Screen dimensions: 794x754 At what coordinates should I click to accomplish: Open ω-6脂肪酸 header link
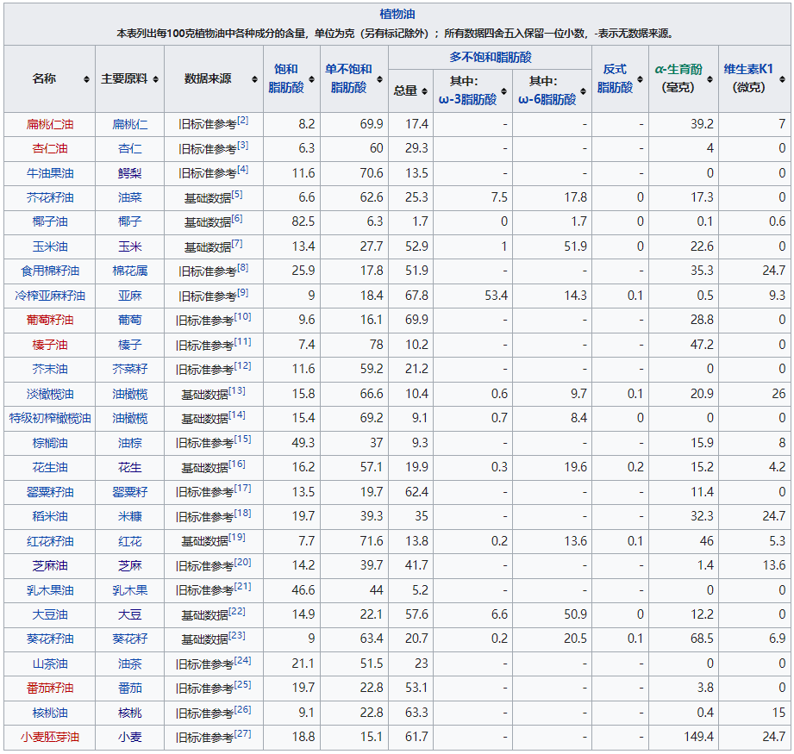547,99
